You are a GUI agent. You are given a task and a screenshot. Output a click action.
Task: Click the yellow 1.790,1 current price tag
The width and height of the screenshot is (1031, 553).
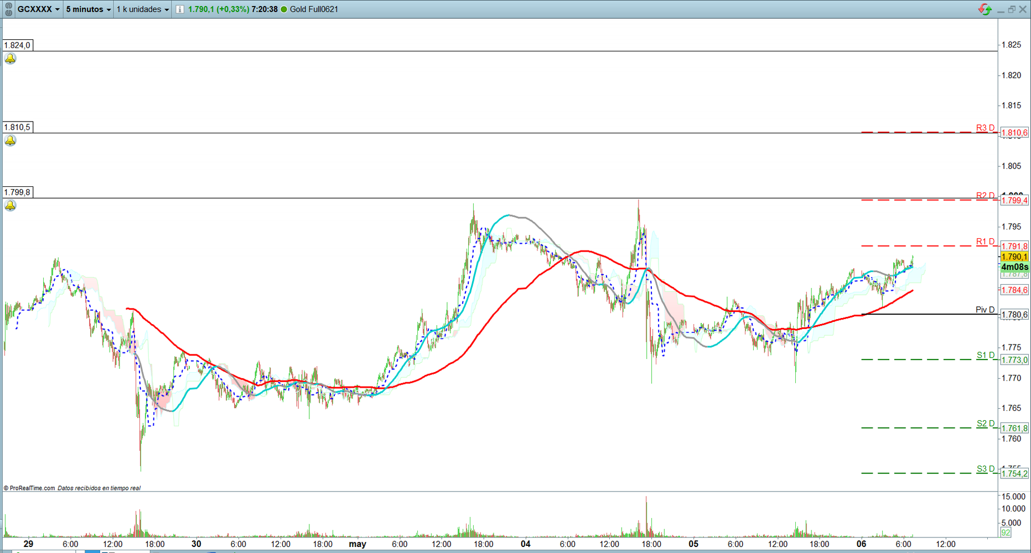pos(1014,257)
